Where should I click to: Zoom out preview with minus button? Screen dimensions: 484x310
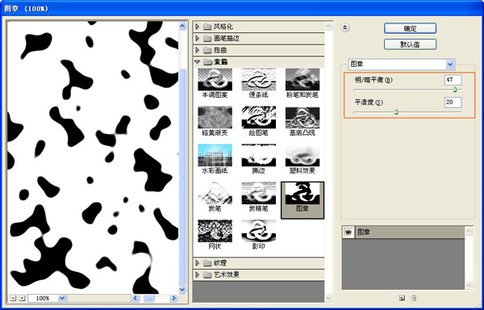[x=13, y=298]
